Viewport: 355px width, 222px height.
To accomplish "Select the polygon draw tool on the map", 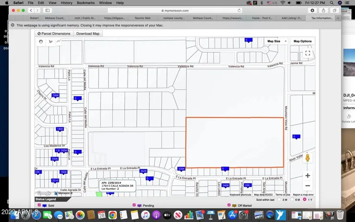I will pos(50,42).
